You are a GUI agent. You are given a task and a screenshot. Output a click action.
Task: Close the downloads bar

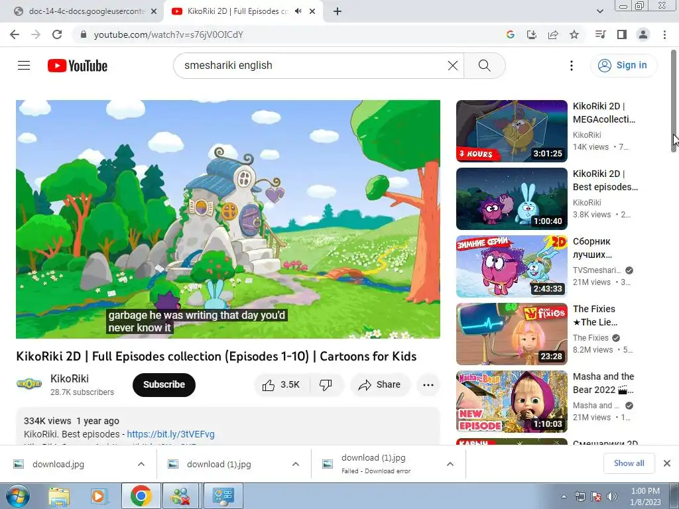667,463
